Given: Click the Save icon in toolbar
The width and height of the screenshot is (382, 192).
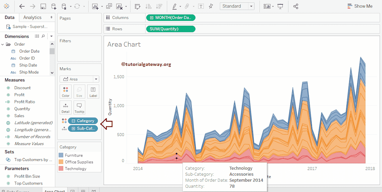Looking at the screenshot, I should click(43, 6).
